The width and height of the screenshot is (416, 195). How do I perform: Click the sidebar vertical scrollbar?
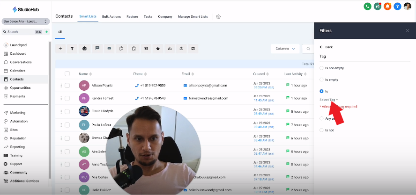[50, 110]
